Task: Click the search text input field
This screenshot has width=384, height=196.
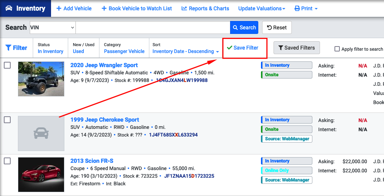Action: point(153,27)
